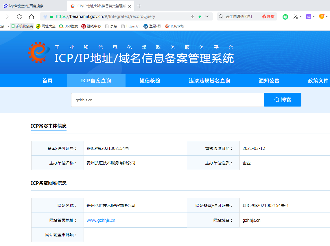This screenshot has width=330, height=246.
Task: Go to browser home page icon
Action: point(32,16)
